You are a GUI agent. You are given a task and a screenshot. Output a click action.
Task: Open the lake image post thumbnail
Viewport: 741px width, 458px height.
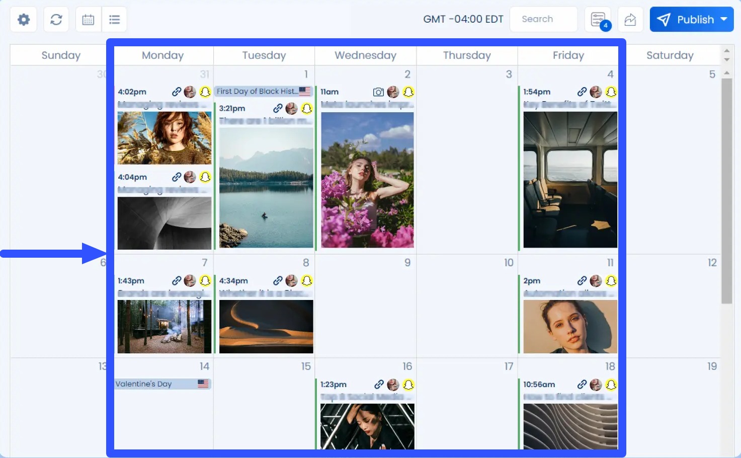tap(266, 187)
